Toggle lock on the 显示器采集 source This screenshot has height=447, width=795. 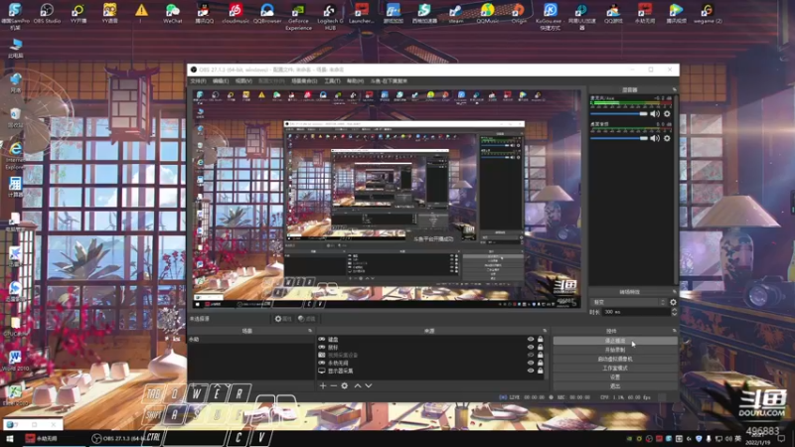(x=540, y=371)
